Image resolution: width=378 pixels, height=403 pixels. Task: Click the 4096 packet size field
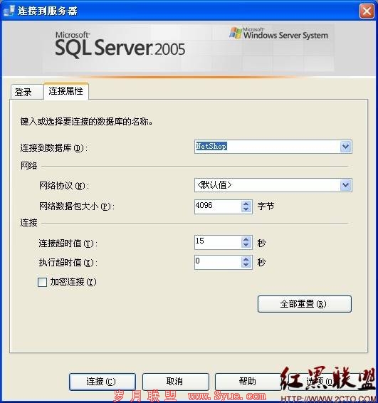pyautogui.click(x=218, y=206)
